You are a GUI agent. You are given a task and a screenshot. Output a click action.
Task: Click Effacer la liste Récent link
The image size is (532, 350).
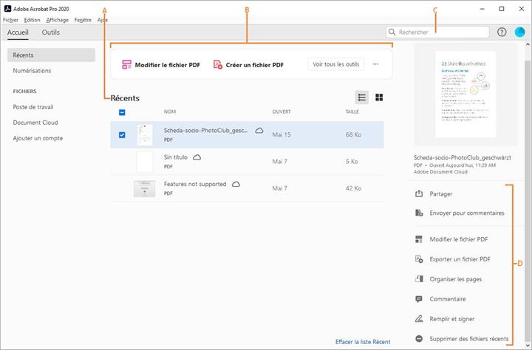[363, 342]
